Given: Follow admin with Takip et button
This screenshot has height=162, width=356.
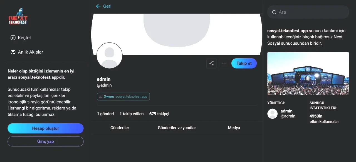Looking at the screenshot, I should pyautogui.click(x=244, y=63).
